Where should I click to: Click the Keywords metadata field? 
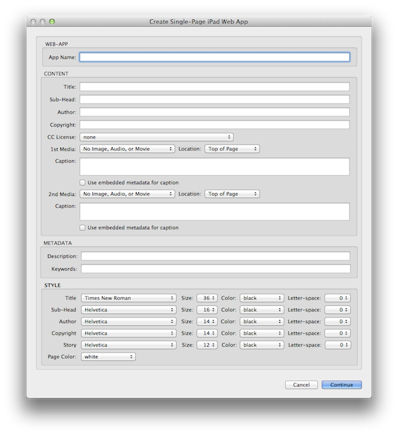pyautogui.click(x=216, y=269)
